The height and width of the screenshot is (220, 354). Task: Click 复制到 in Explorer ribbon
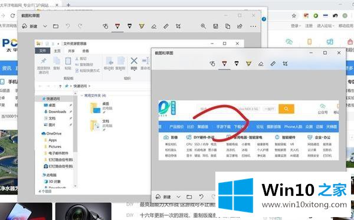point(120,64)
